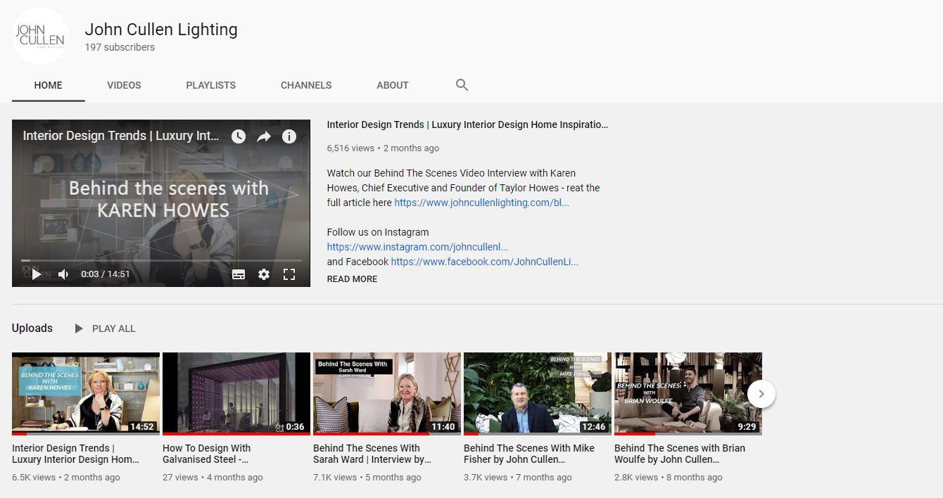The height and width of the screenshot is (498, 943).
Task: Go to the CHANNELS tab
Action: [306, 85]
